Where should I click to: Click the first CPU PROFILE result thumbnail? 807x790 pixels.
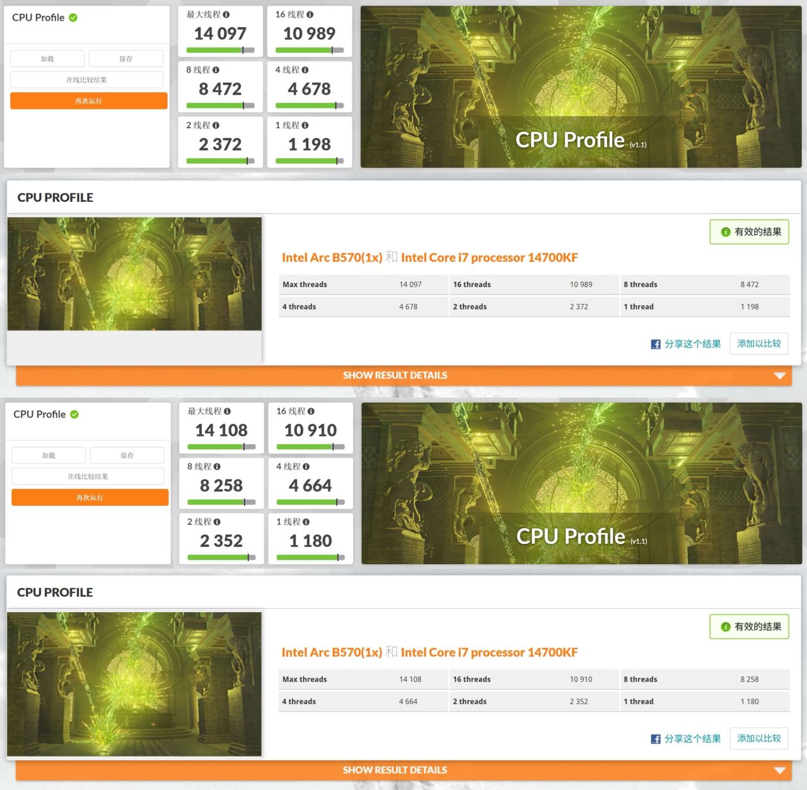[x=134, y=274]
